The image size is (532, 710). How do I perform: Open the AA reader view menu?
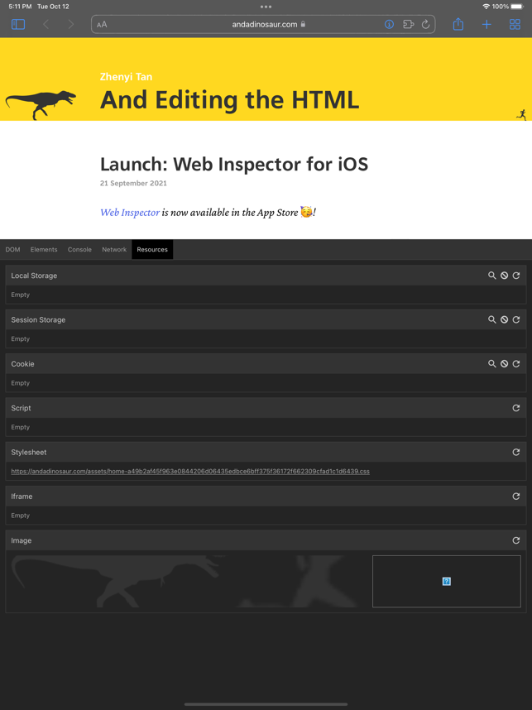[x=102, y=25]
